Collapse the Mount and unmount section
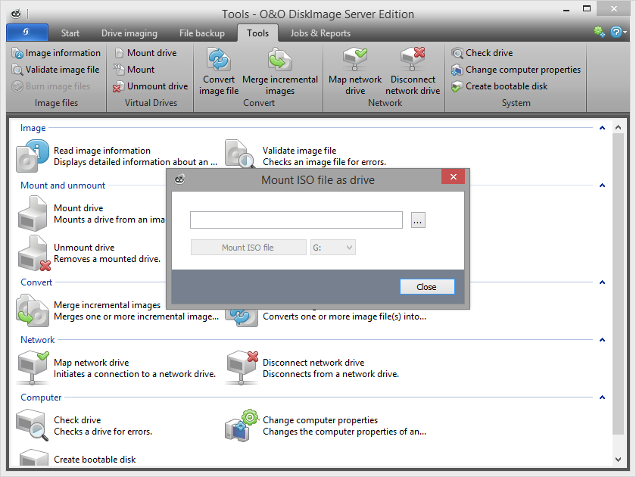 (603, 185)
